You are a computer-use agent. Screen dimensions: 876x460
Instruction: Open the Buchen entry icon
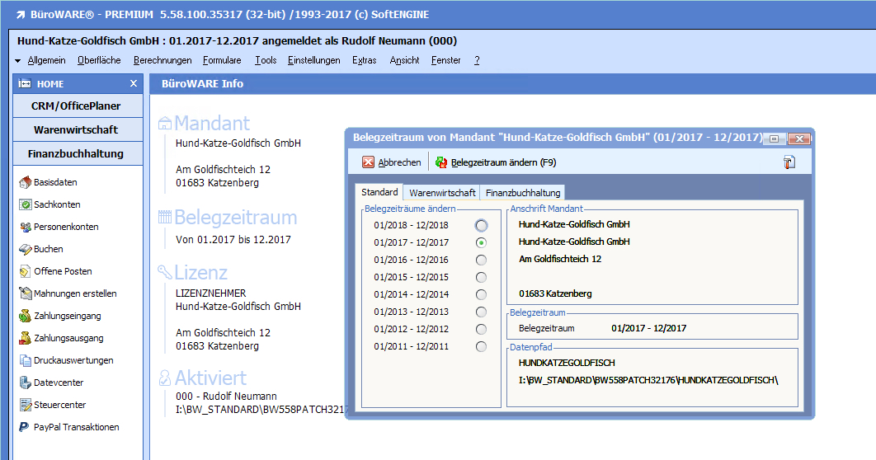(26, 249)
